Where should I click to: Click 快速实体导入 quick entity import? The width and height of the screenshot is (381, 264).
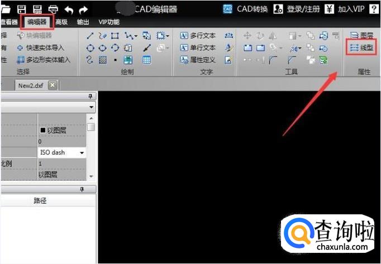(x=40, y=48)
